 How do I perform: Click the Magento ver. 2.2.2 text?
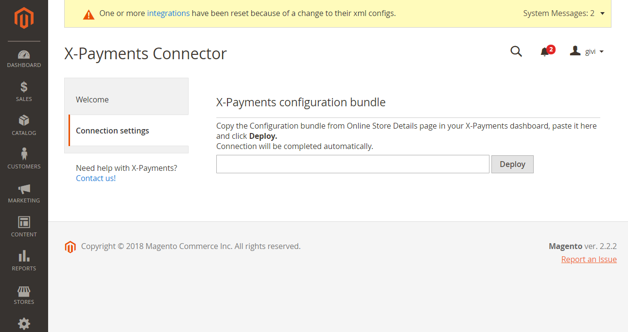pyautogui.click(x=582, y=246)
